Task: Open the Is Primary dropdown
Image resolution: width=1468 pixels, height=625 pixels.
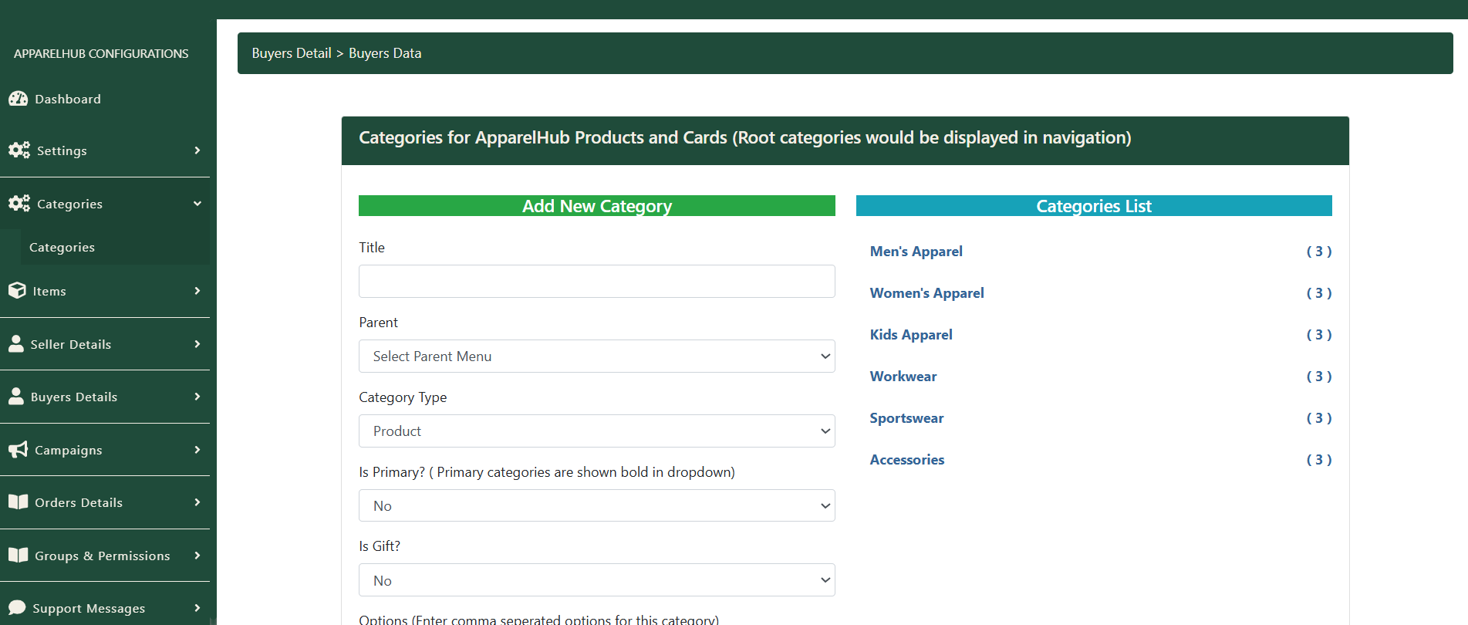Action: 596,506
